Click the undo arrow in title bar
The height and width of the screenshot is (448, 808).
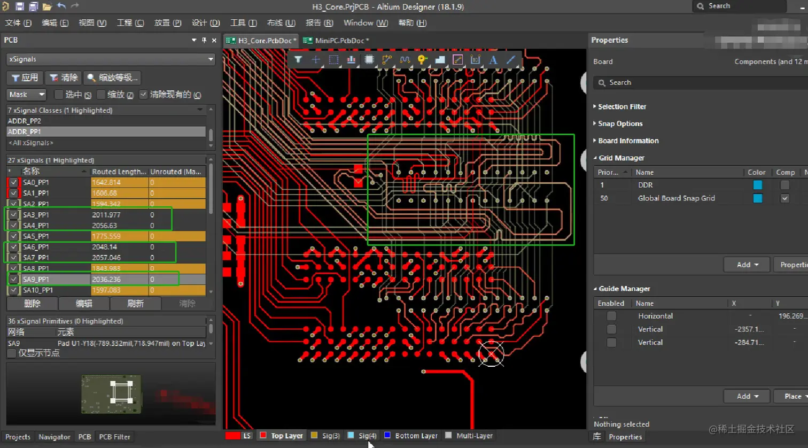[61, 6]
